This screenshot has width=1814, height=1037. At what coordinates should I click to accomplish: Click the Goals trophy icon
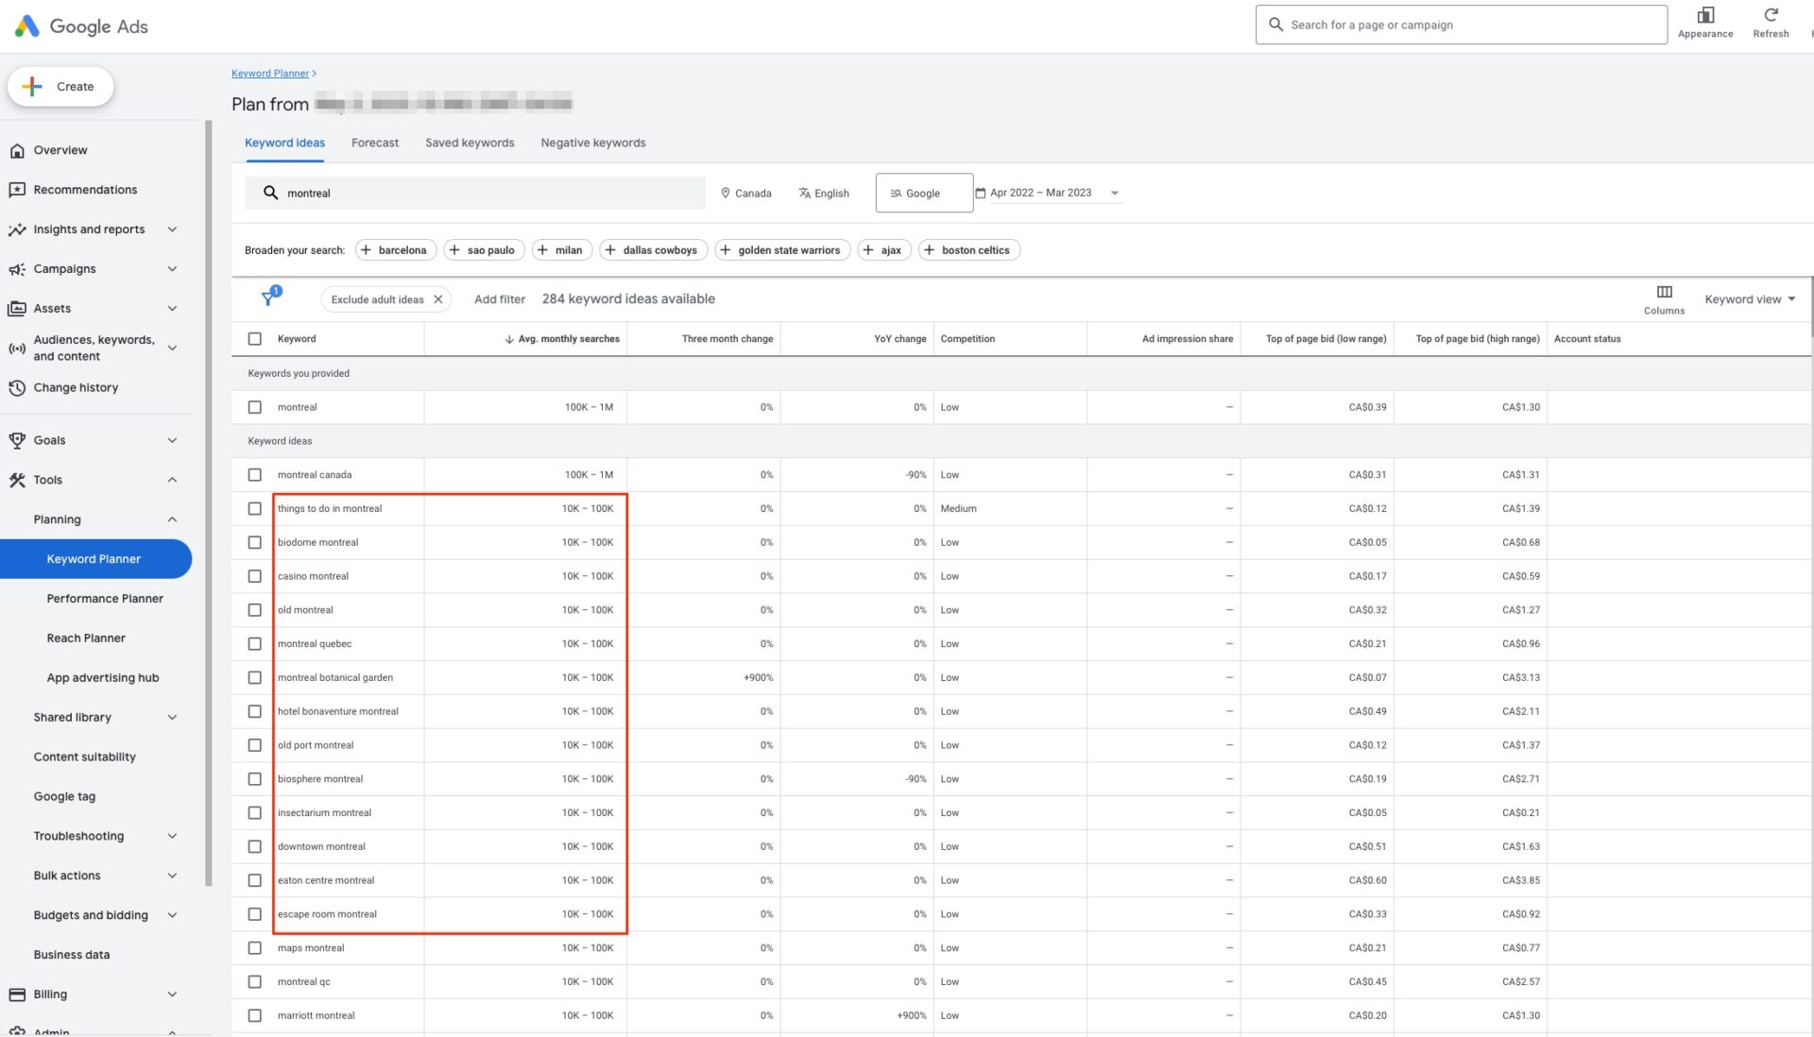pos(17,440)
